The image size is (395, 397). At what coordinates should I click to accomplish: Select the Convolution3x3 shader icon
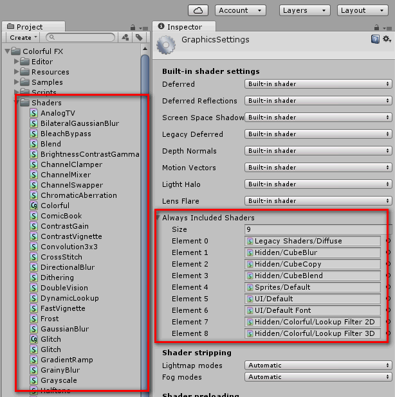pyautogui.click(x=33, y=247)
